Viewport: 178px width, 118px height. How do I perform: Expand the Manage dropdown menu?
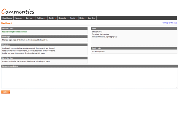(19, 18)
